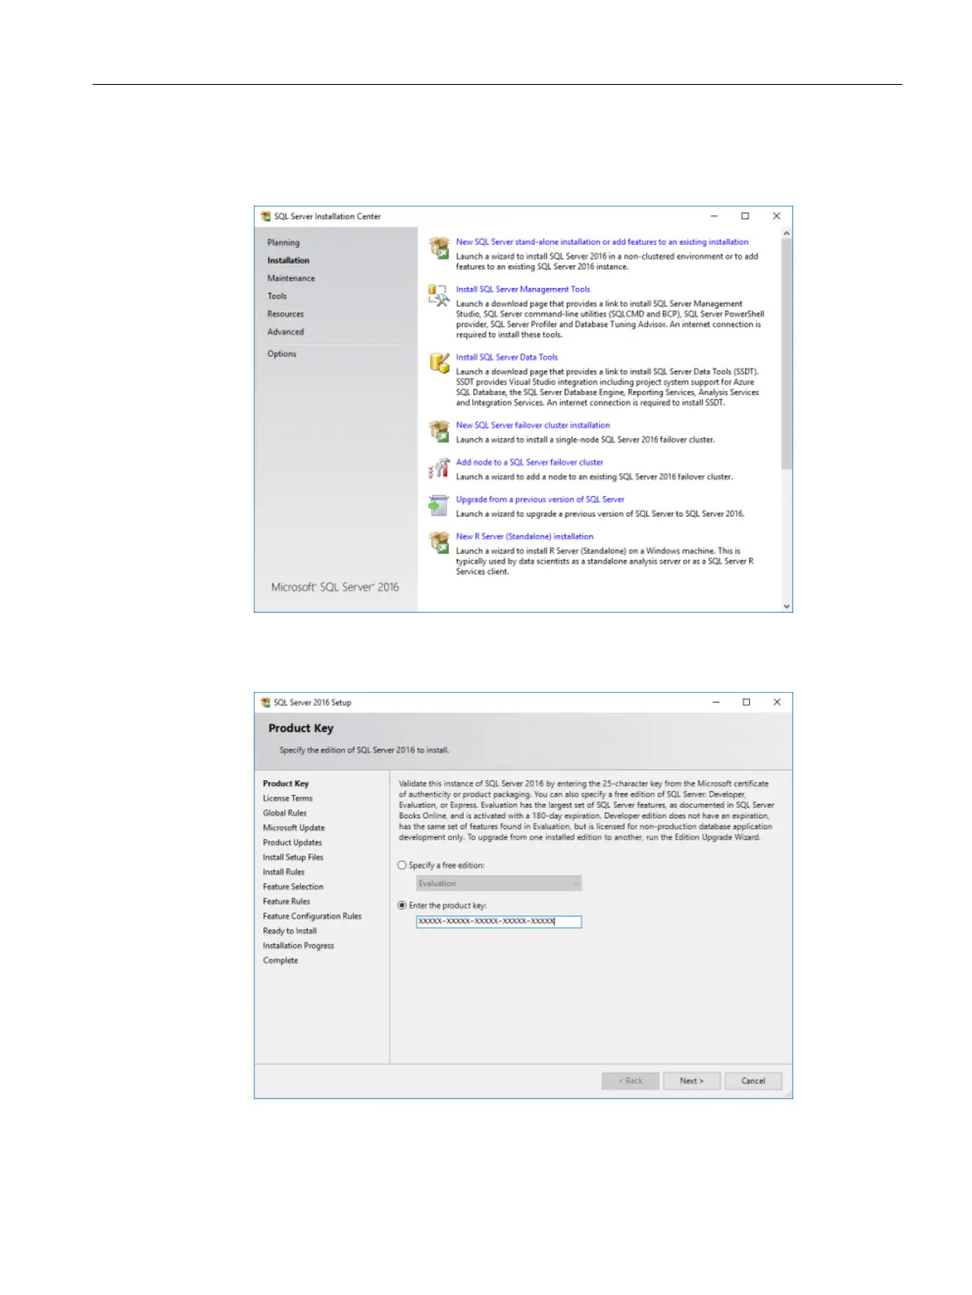Screen dimensions: 972x1295
Task: Click the Global Rules step
Action: pyautogui.click(x=284, y=813)
